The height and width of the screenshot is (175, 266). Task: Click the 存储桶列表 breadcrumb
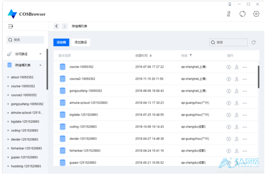[x=79, y=26]
